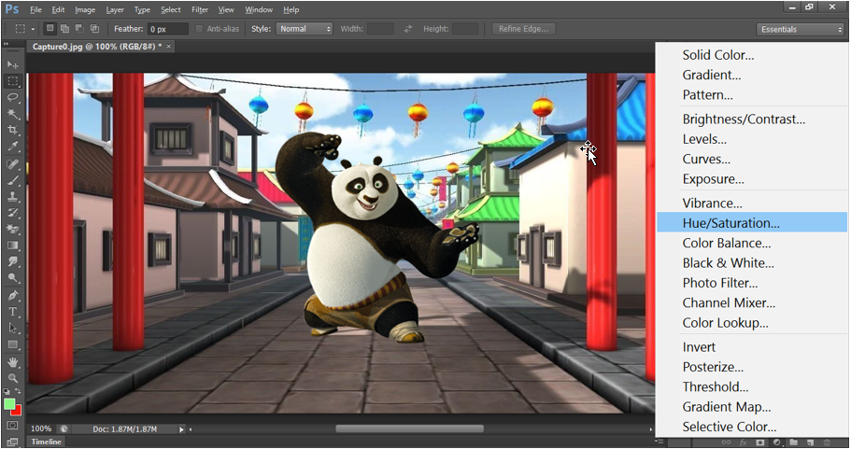Switch to the Hand tool
Viewport: 851px width, 449px height.
click(x=13, y=361)
